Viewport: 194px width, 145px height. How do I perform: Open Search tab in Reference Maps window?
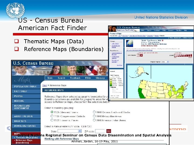pos(61,78)
